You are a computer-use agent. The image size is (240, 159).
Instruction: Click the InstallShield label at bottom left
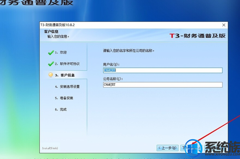[50, 148]
